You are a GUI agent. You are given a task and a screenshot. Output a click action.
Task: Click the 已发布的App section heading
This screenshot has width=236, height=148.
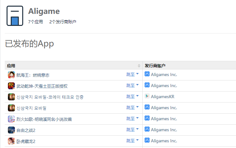pos(29,44)
